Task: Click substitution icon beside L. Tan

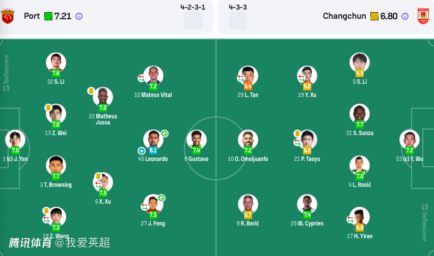Action: (240, 78)
